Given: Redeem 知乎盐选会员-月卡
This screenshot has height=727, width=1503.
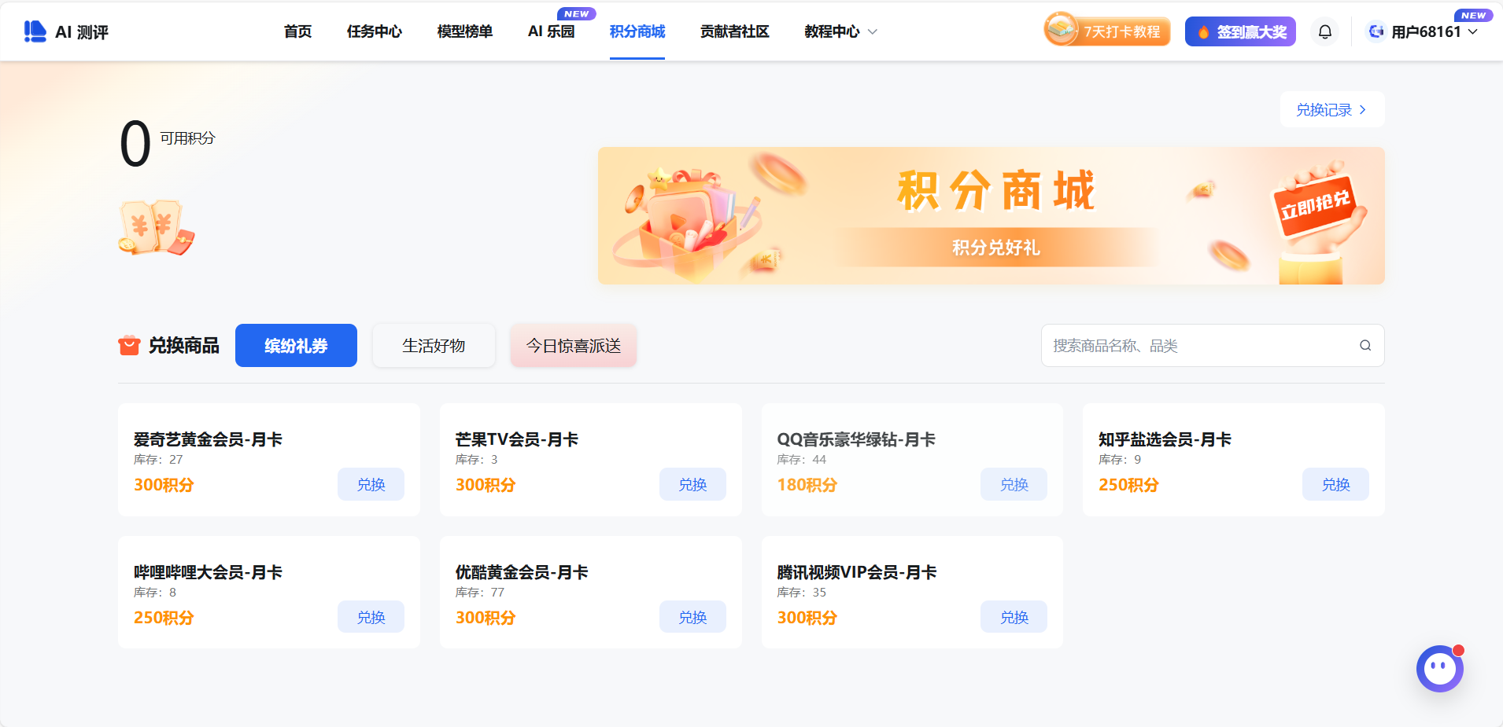Looking at the screenshot, I should pyautogui.click(x=1335, y=484).
